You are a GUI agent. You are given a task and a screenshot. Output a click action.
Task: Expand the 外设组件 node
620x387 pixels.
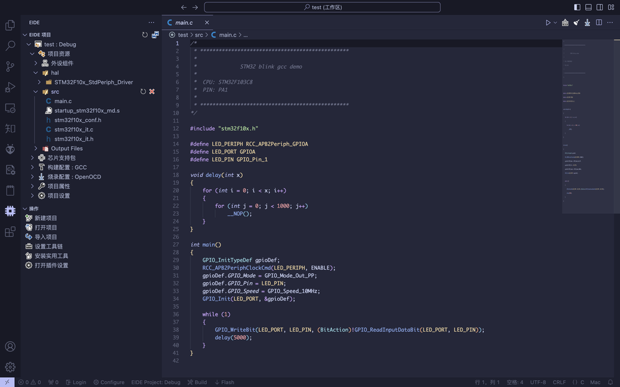pyautogui.click(x=35, y=63)
